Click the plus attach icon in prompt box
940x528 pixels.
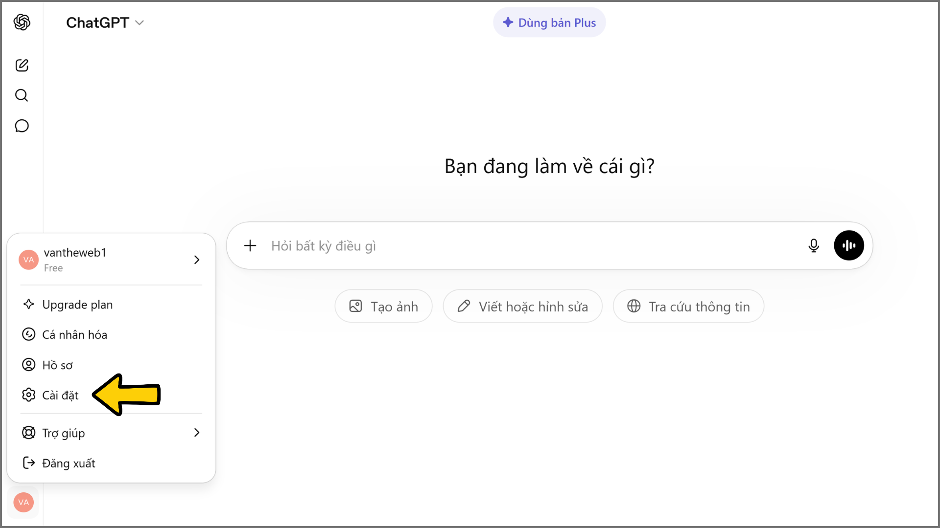[250, 245]
